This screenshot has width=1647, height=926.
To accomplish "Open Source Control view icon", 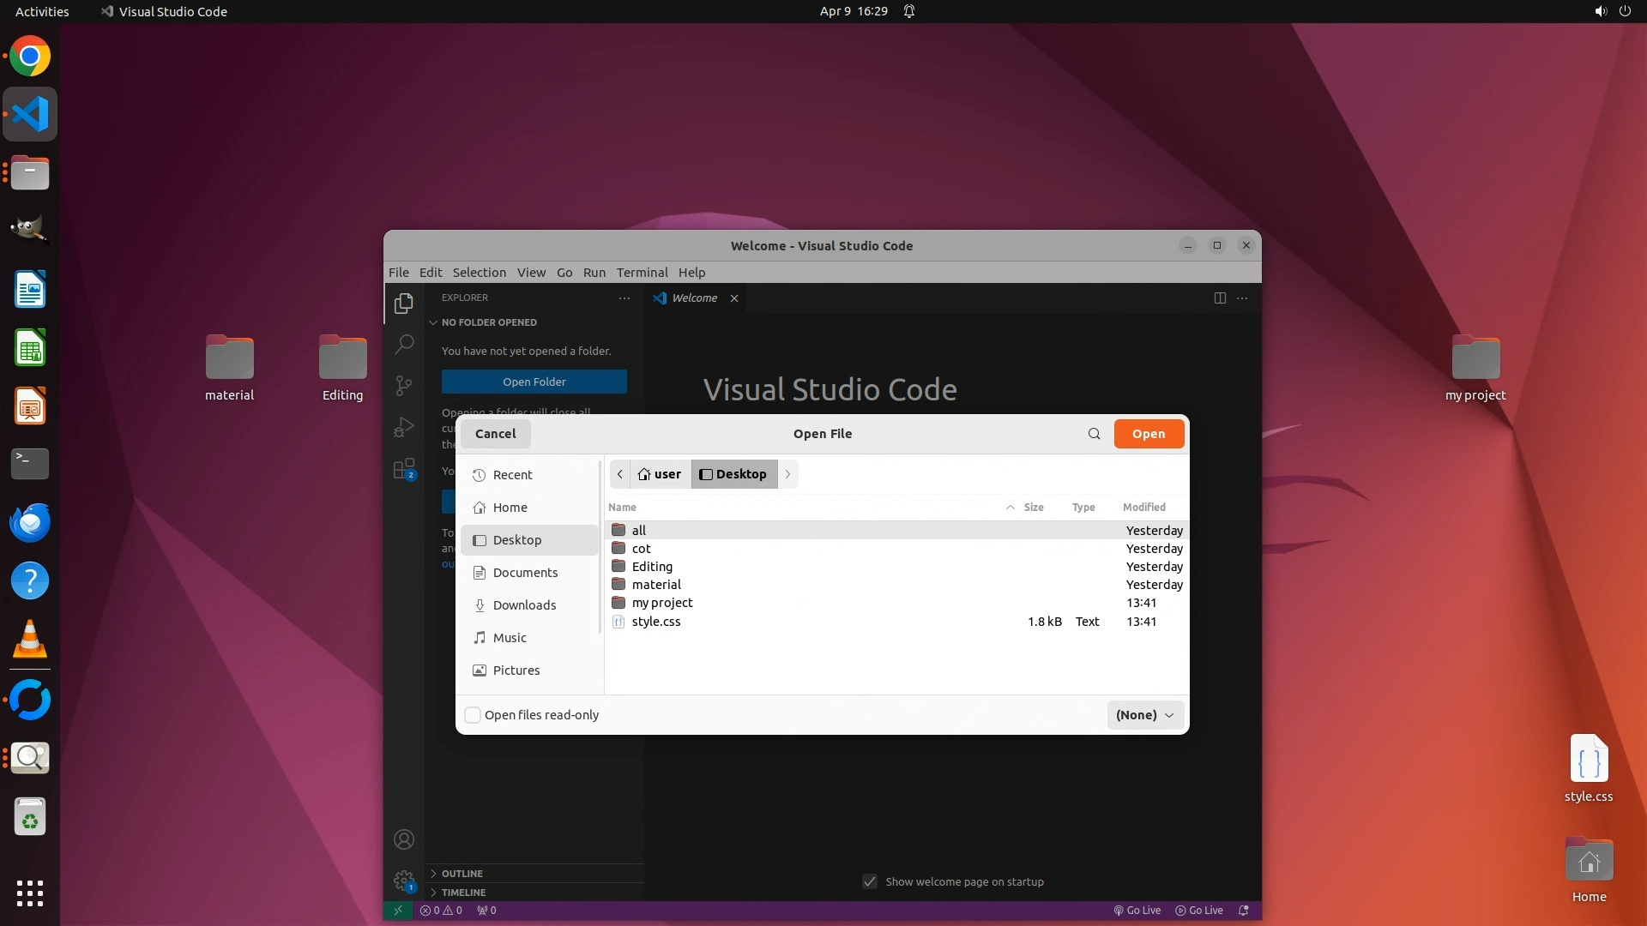I will (x=404, y=386).
